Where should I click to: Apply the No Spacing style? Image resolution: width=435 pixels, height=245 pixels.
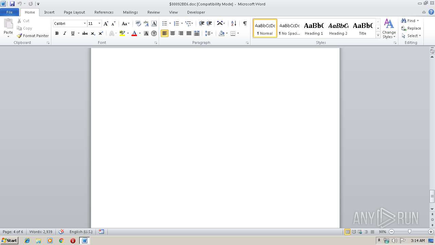[290, 28]
